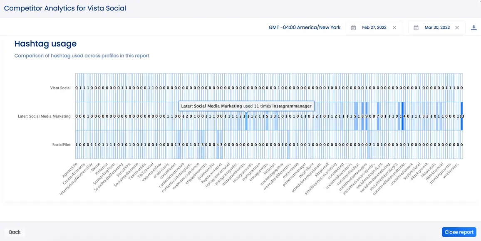Click the Competitor Analytics for Vista Social title
Viewport: 481px width, 241px height.
(x=65, y=8)
